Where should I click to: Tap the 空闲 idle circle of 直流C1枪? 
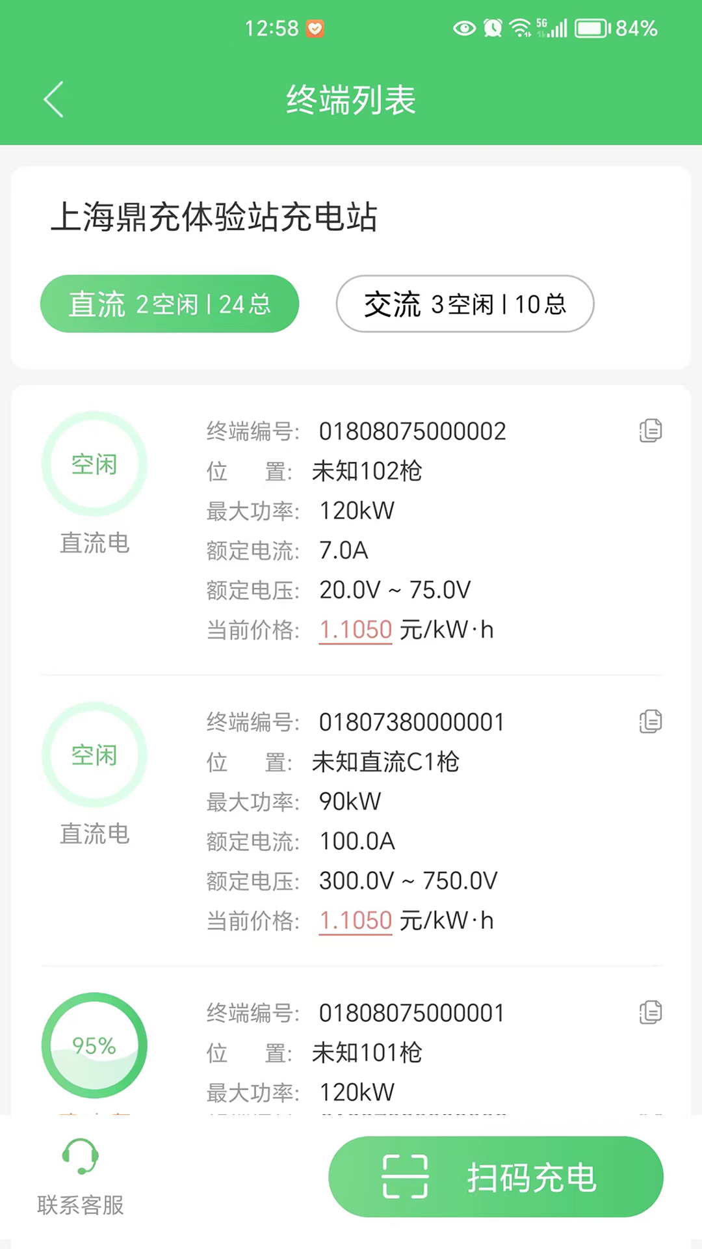(94, 755)
